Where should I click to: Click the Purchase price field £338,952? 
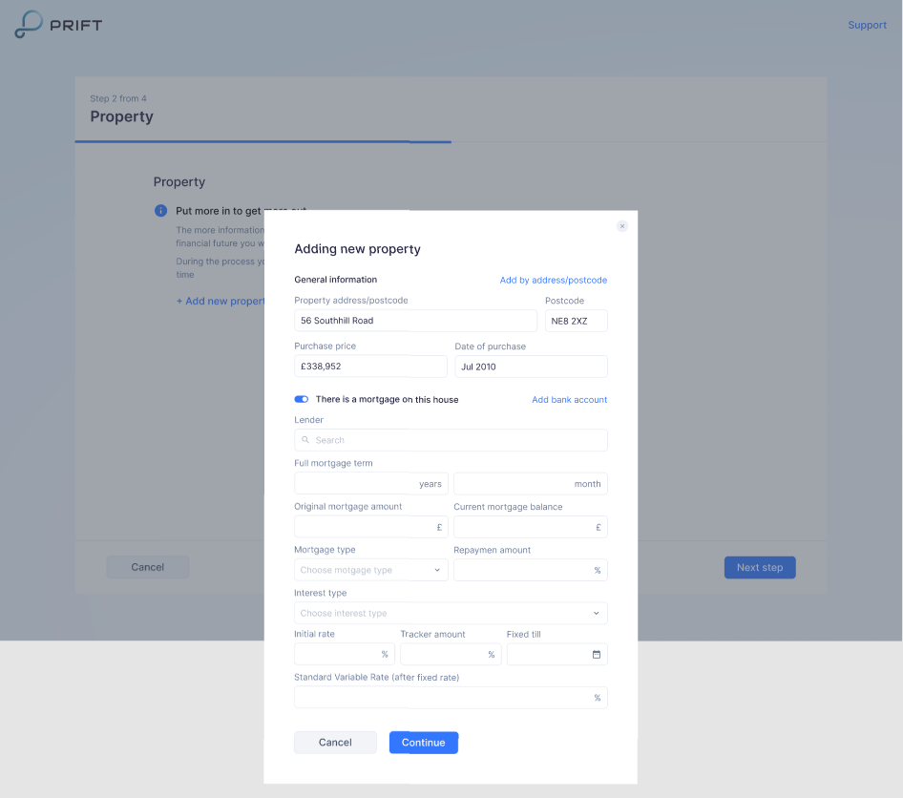point(370,367)
